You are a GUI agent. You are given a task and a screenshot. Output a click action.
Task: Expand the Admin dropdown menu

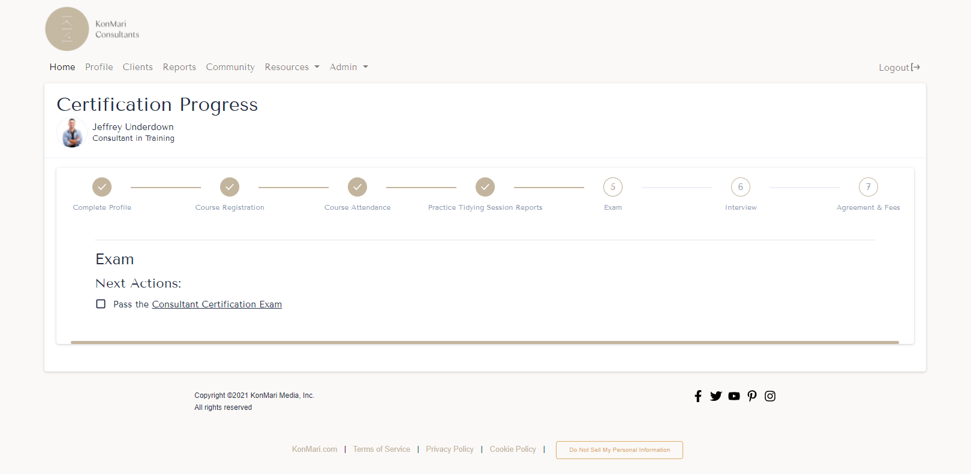348,67
